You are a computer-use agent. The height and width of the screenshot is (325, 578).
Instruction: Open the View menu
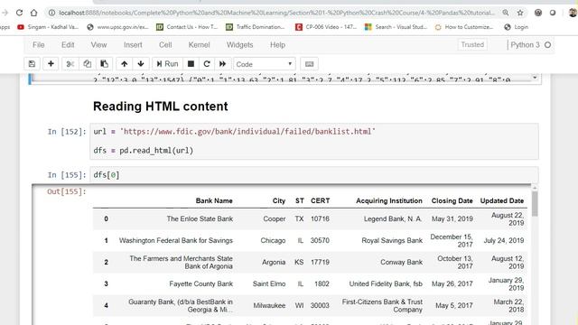98,45
